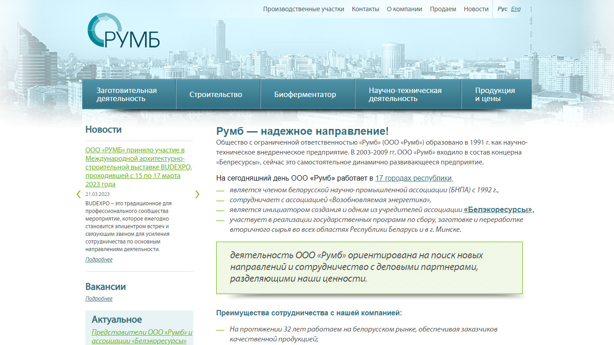
Task: Go to О компании page
Action: tap(405, 9)
